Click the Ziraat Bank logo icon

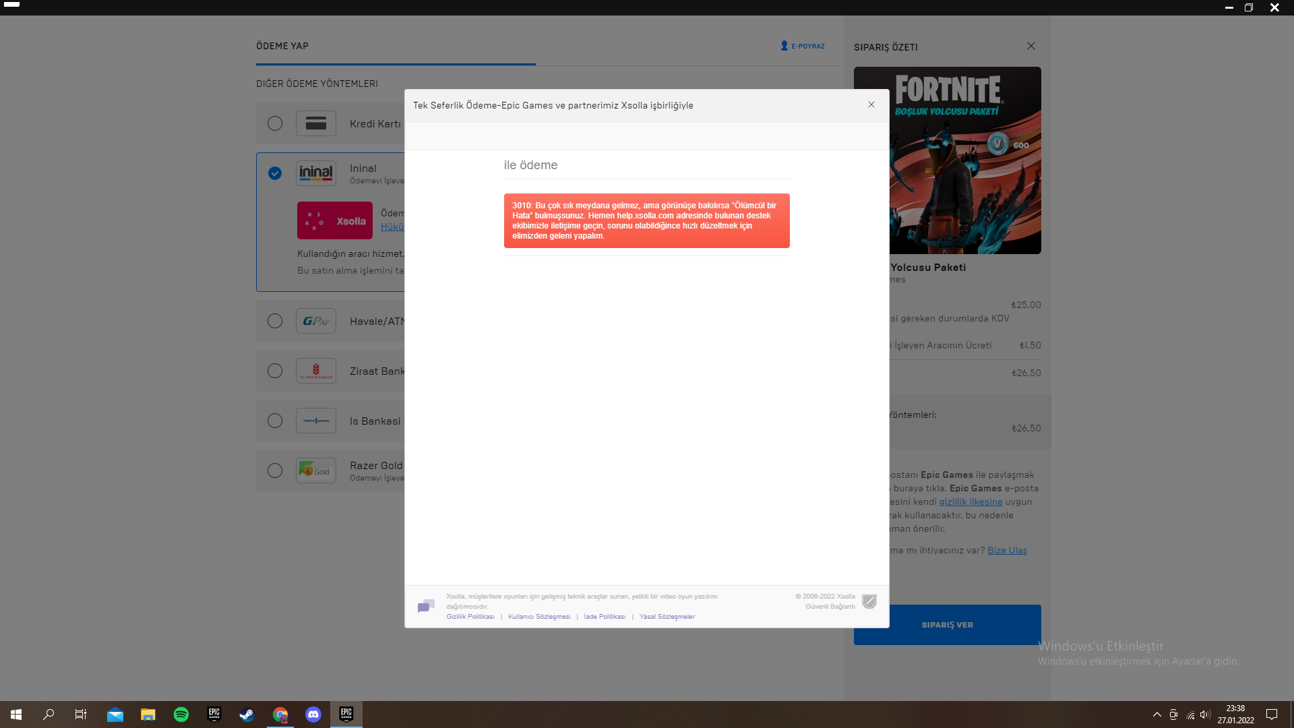point(316,371)
